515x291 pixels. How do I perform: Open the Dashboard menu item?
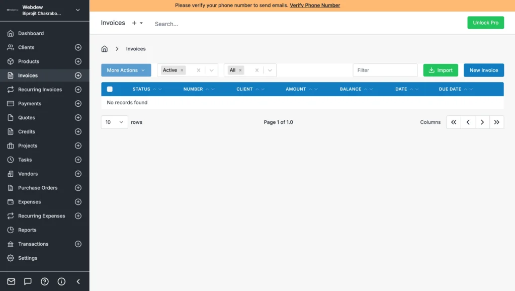click(32, 33)
